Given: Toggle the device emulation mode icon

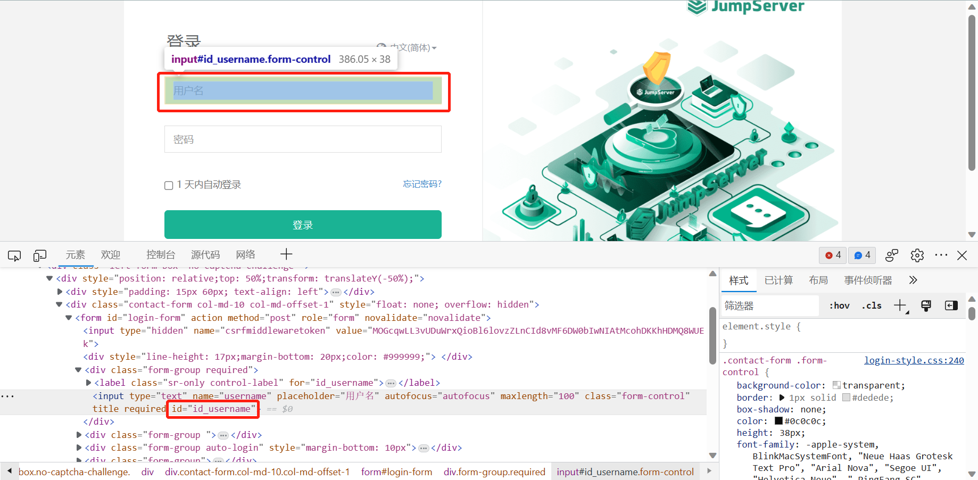Looking at the screenshot, I should 40,255.
